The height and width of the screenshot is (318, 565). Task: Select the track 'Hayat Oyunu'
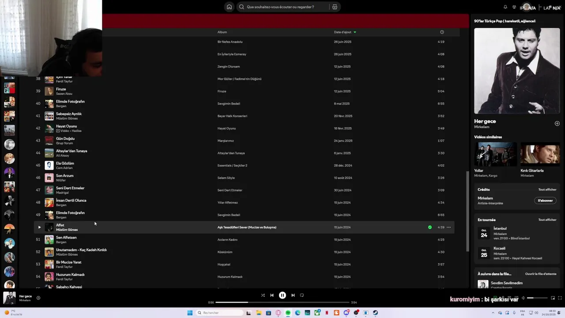[66, 126]
